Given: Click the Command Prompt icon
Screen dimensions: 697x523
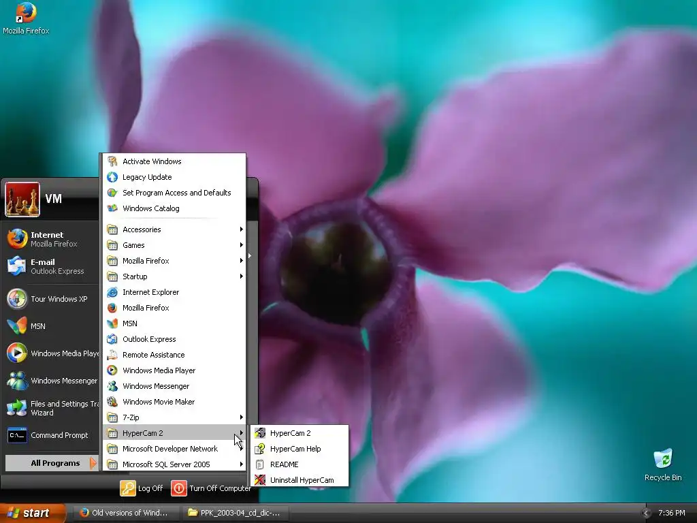Looking at the screenshot, I should coord(17,435).
